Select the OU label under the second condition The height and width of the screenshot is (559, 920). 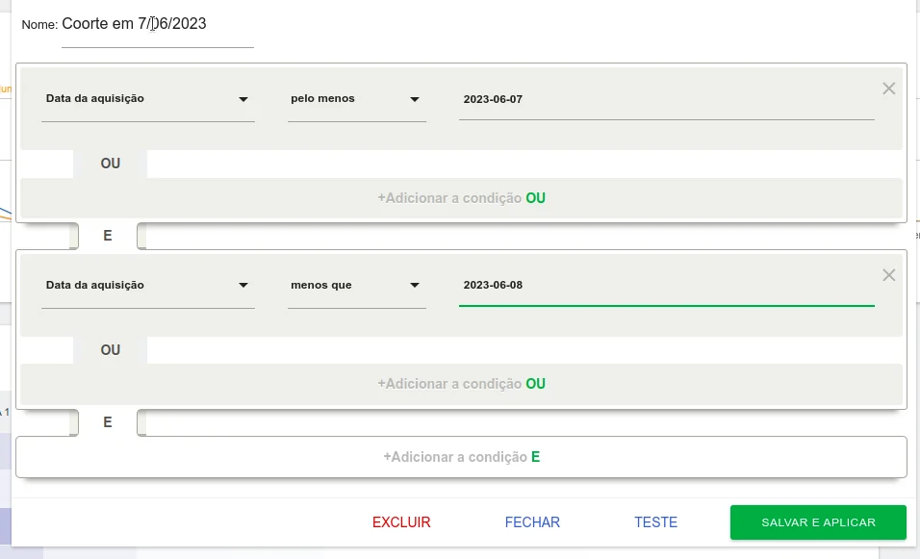pos(111,350)
